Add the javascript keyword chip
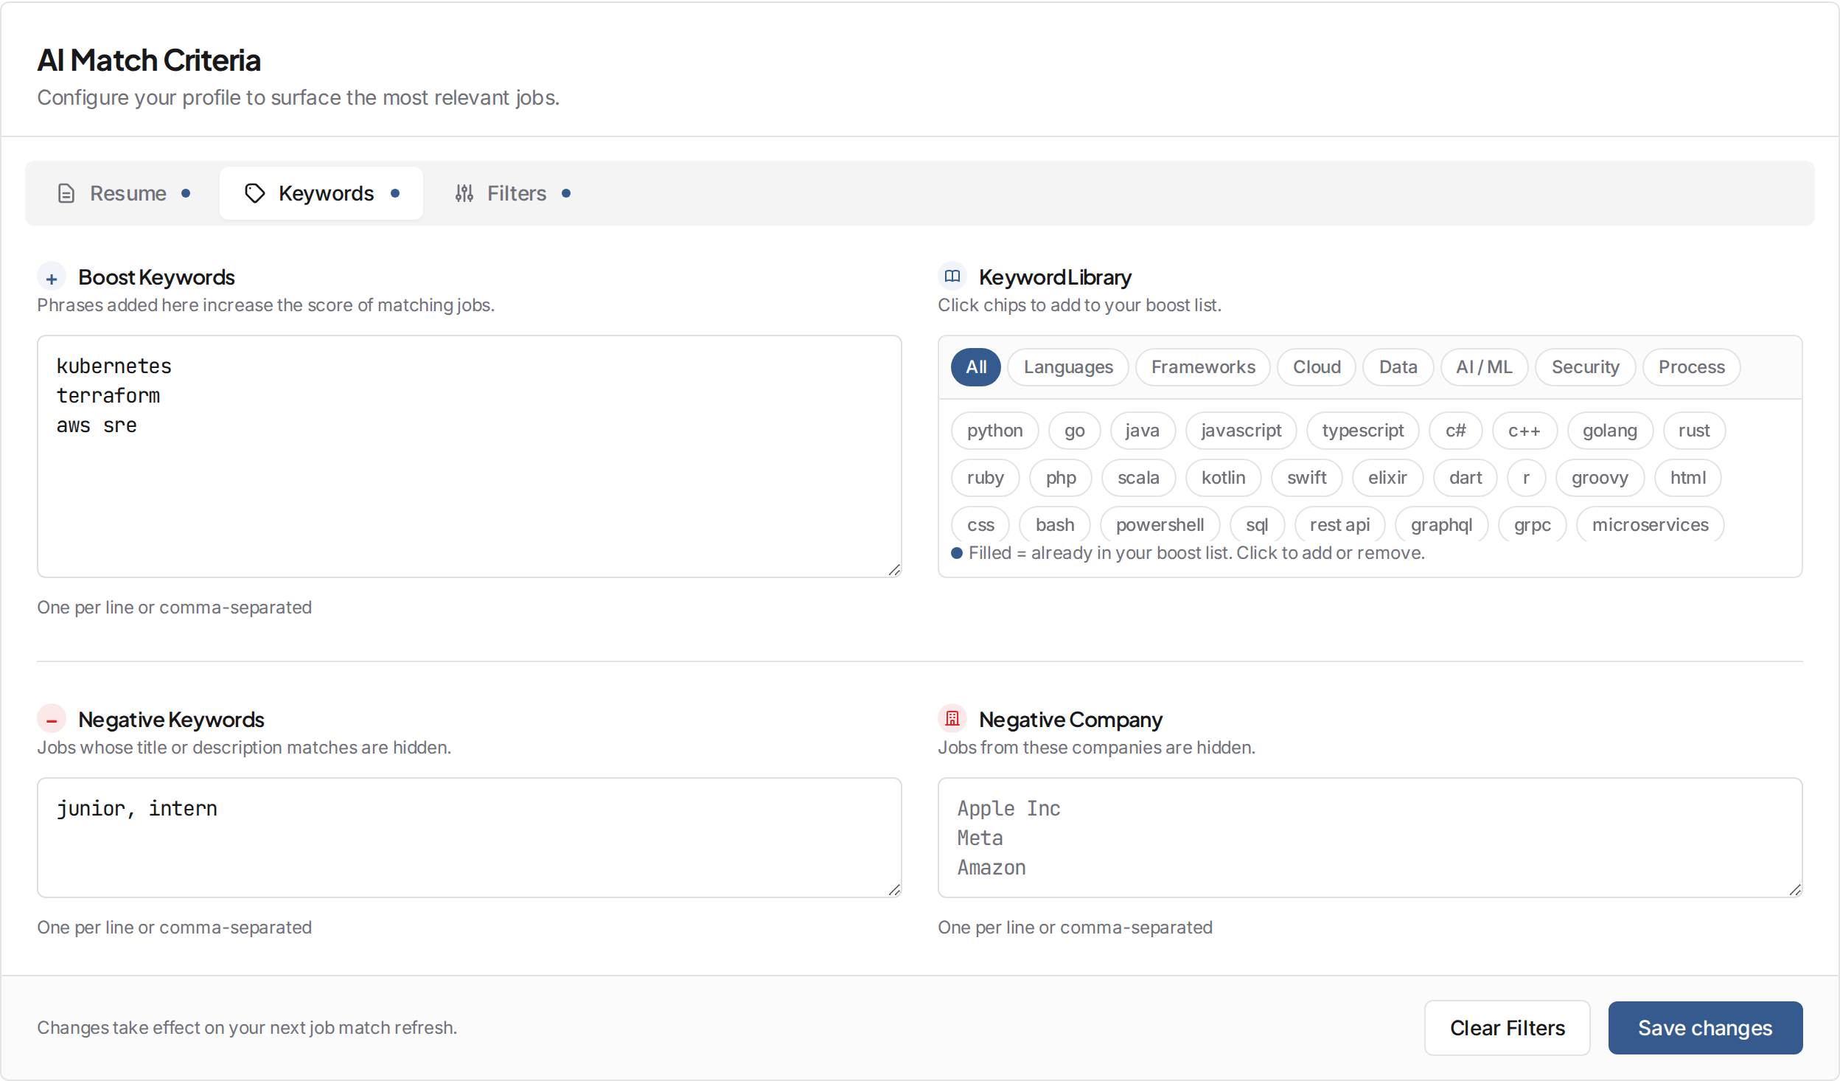The image size is (1840, 1081). point(1241,431)
